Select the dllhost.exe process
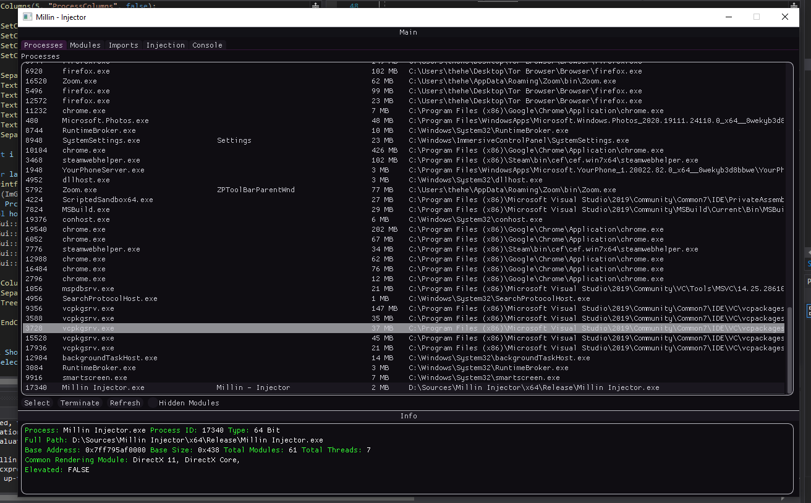This screenshot has height=503, width=811. click(404, 180)
